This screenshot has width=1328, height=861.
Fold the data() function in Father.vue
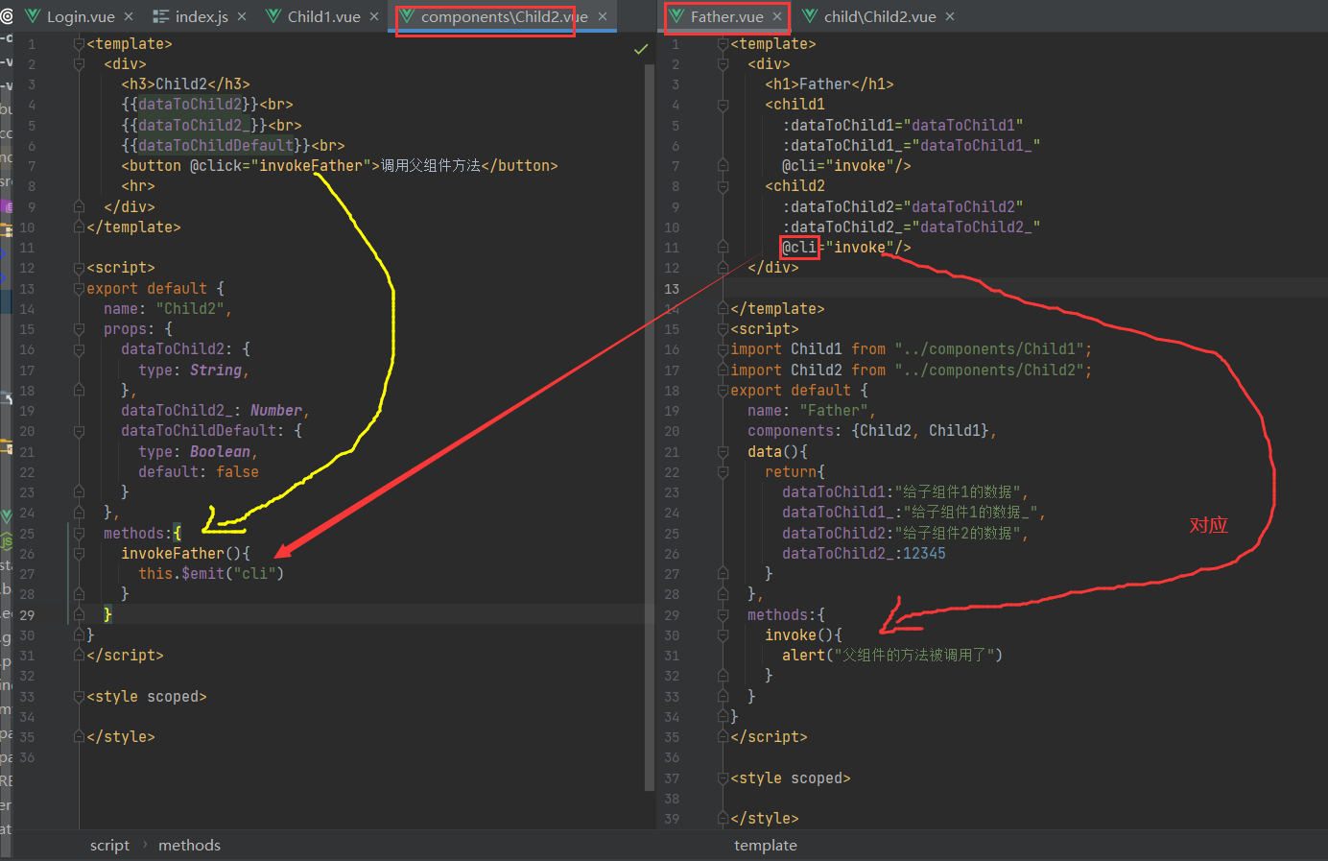pos(723,452)
